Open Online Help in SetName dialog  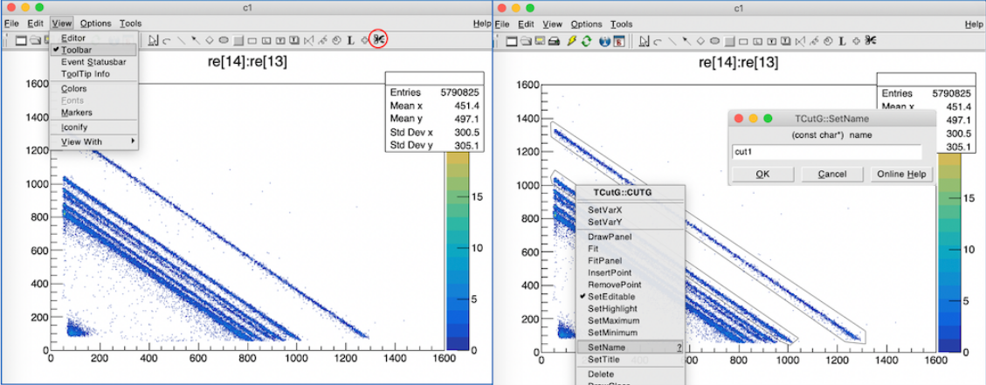click(900, 175)
